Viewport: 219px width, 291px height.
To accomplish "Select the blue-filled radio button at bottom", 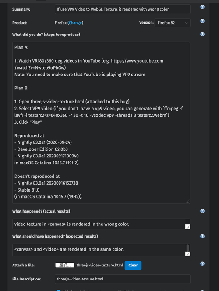I will tap(58, 290).
